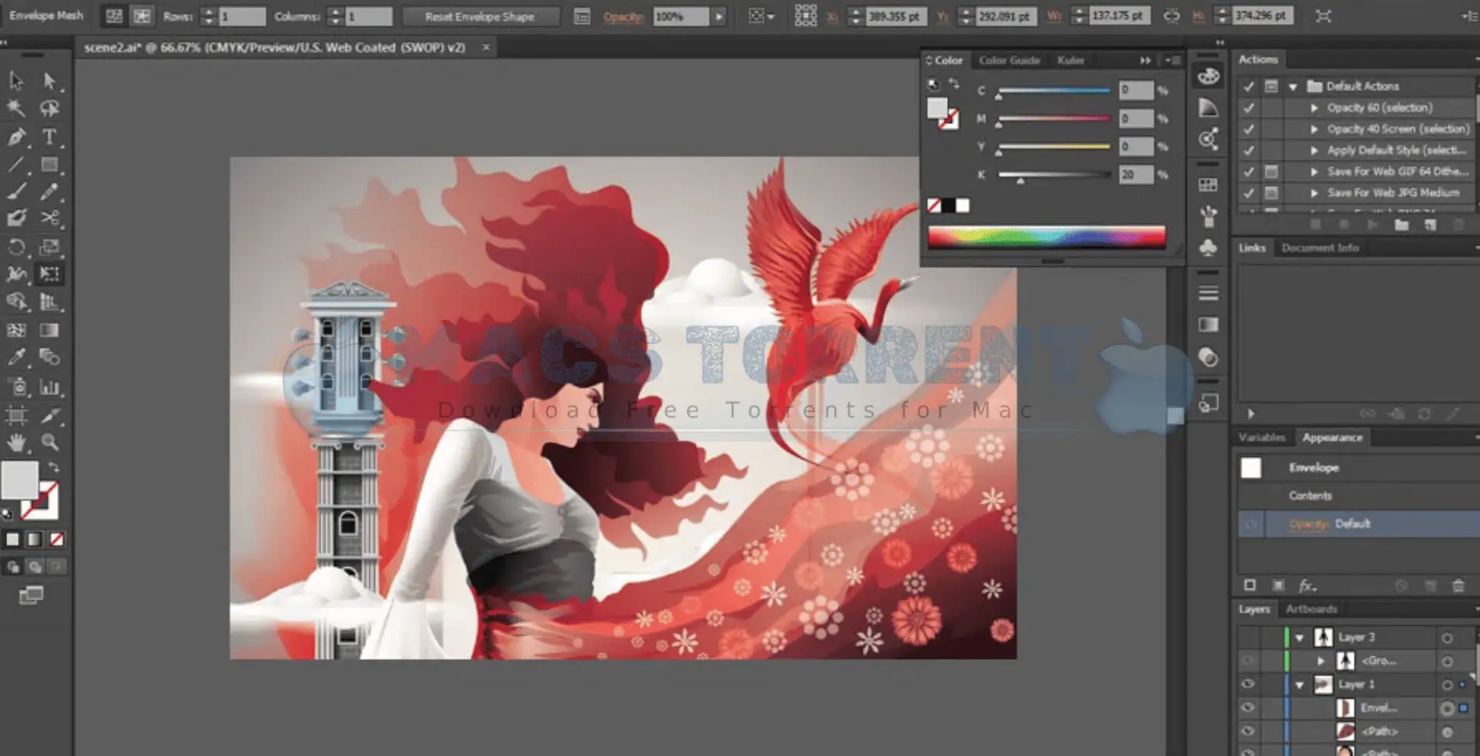The width and height of the screenshot is (1480, 756).
Task: Click the Envelope row in Appearance panel
Action: [1358, 468]
